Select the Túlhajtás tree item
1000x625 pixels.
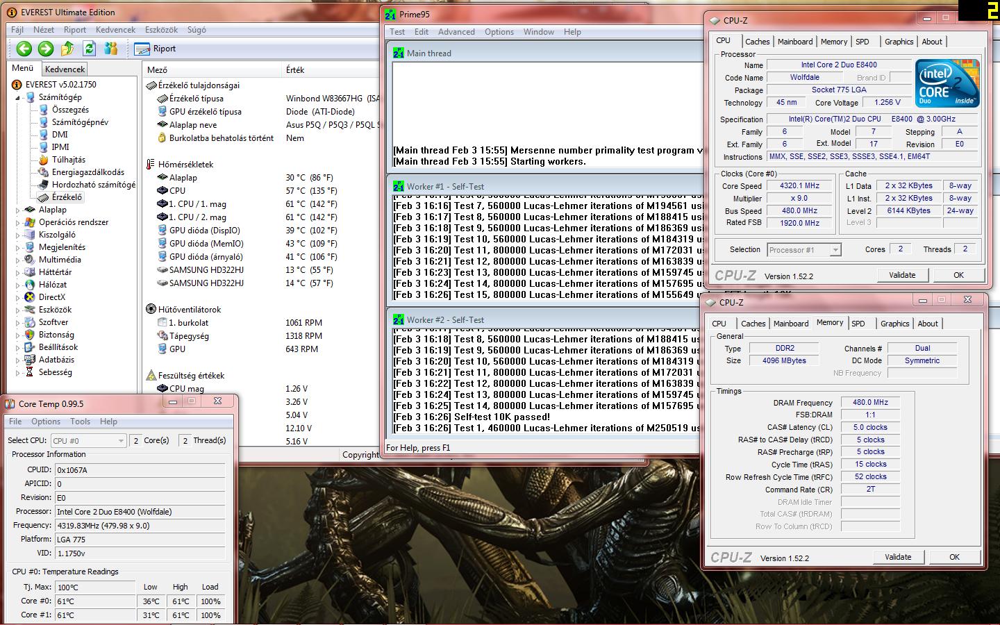point(69,160)
